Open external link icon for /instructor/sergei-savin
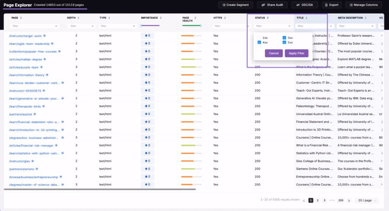Viewport: 389px width, 211px height. pyautogui.click(x=44, y=36)
